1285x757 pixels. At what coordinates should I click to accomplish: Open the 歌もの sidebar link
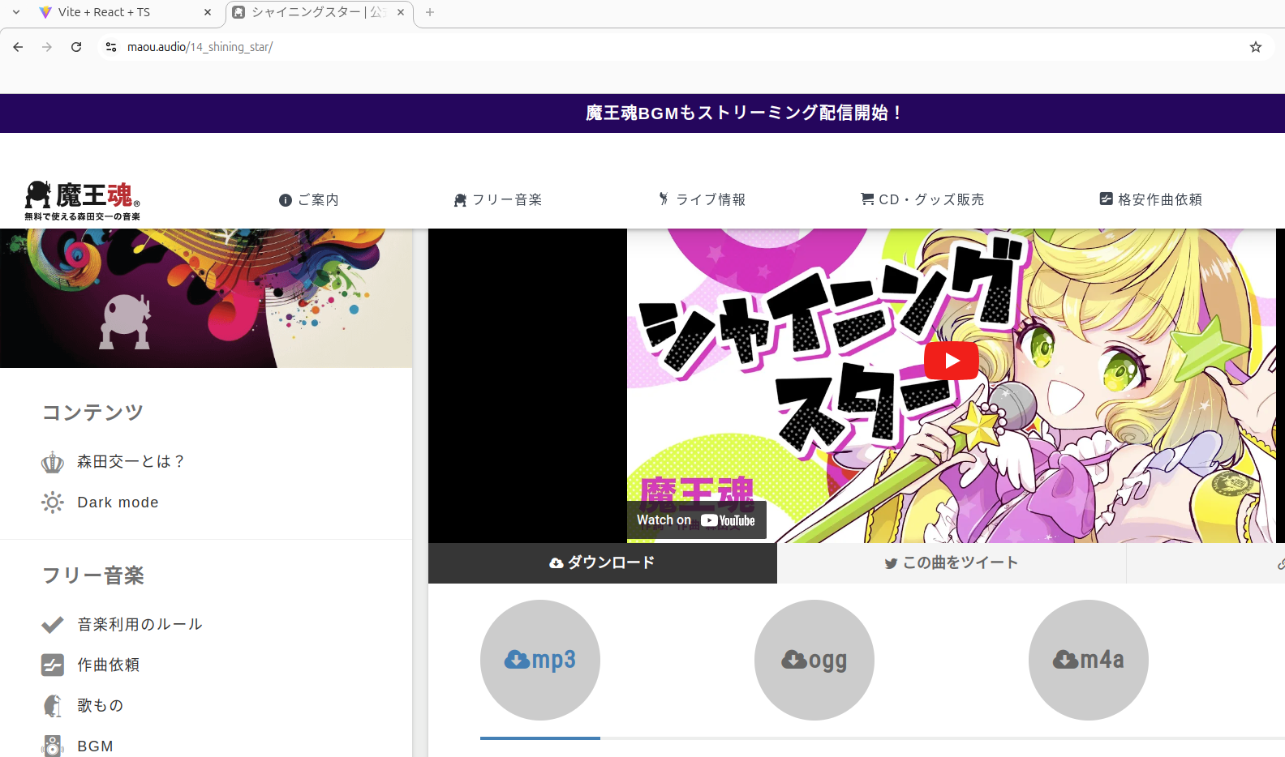101,705
